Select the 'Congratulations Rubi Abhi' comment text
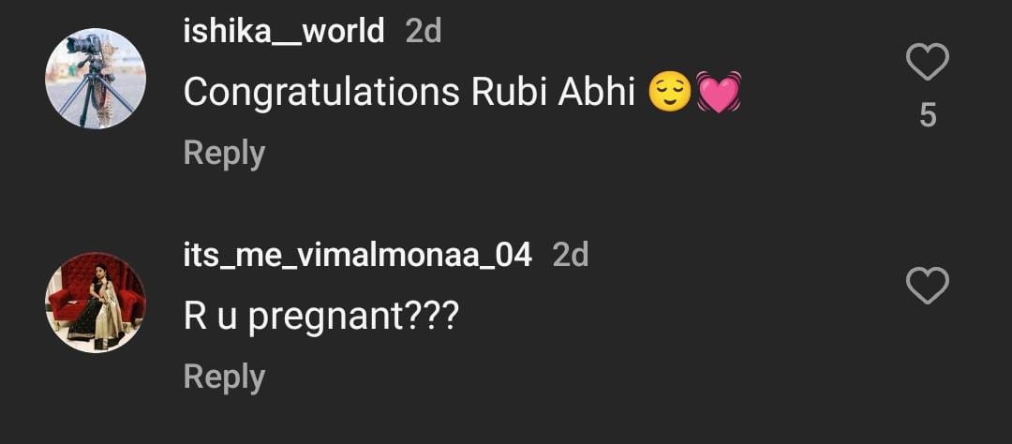Screen dimensions: 1012x444 click(x=409, y=93)
